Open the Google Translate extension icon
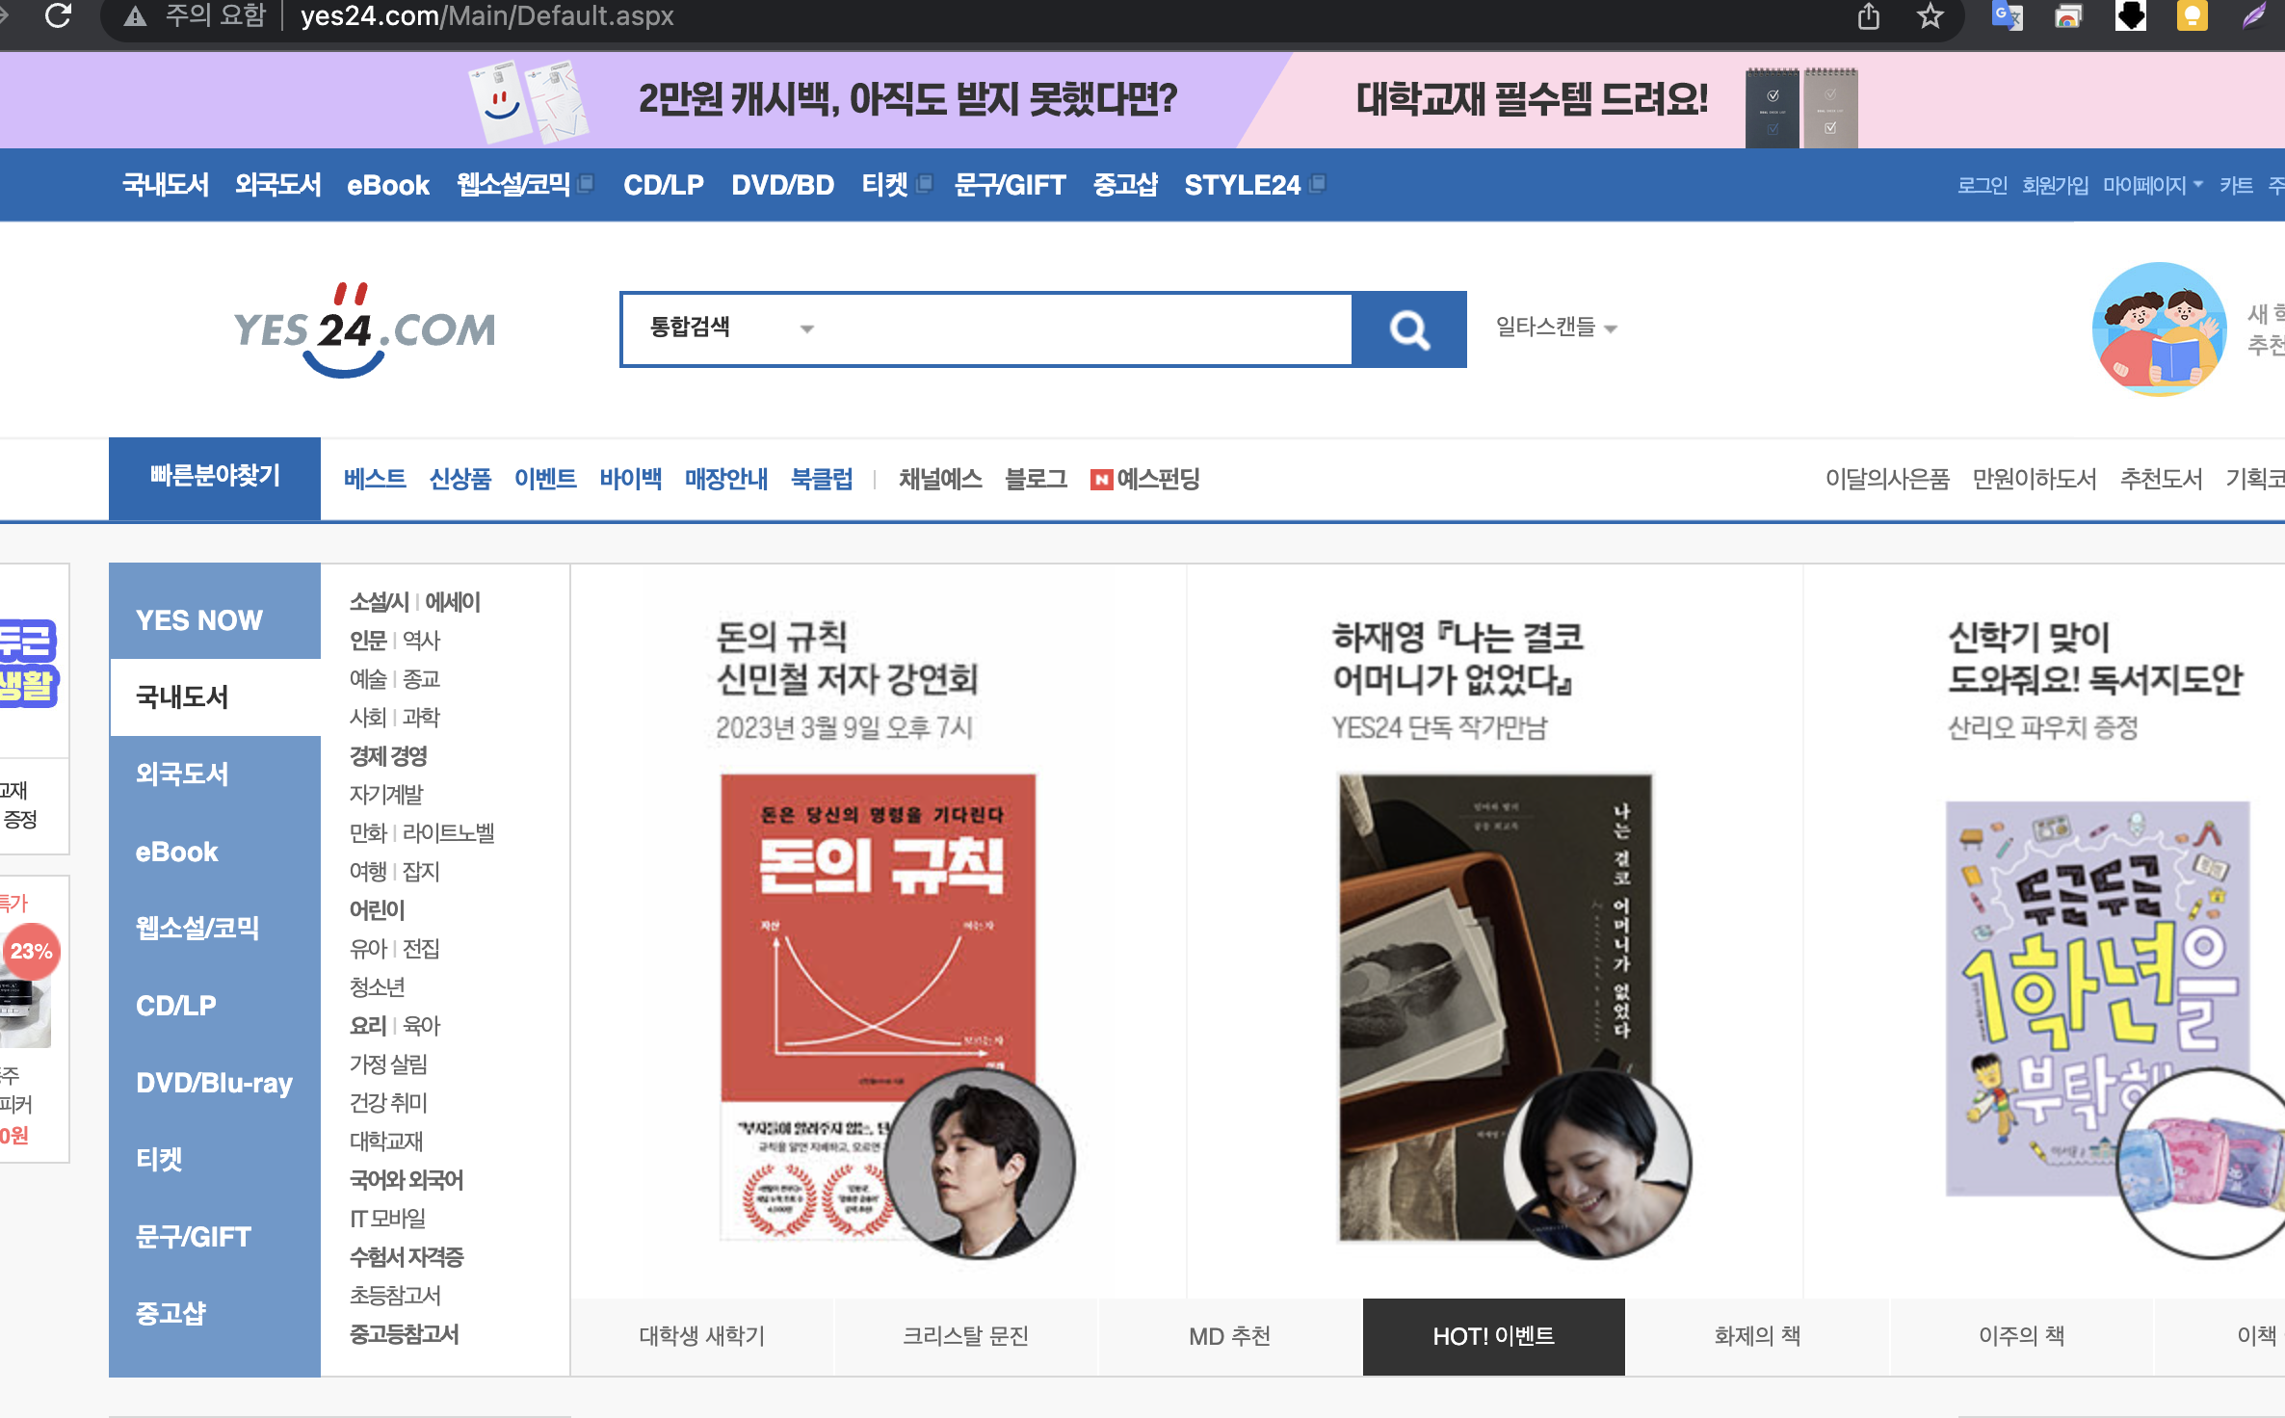Image resolution: width=2285 pixels, height=1418 pixels. [2007, 16]
